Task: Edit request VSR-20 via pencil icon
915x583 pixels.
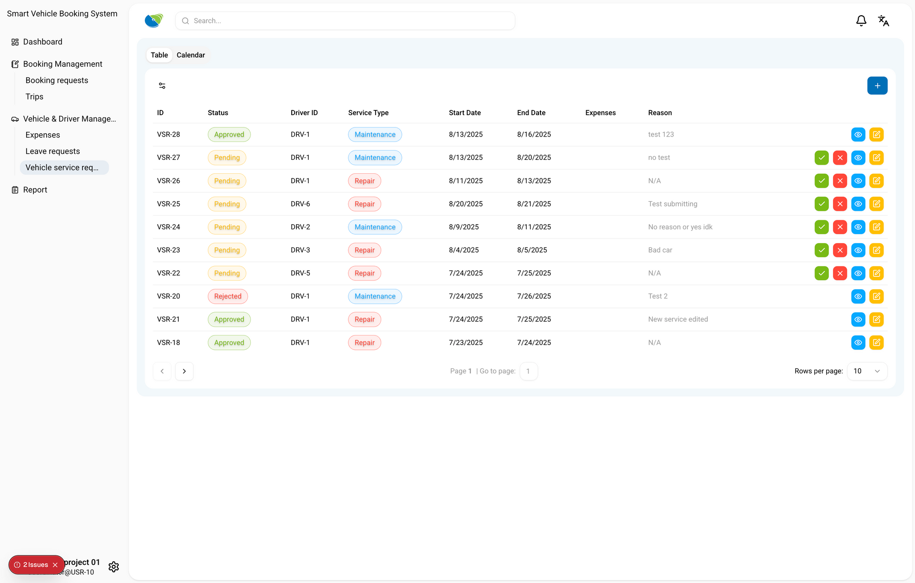Action: point(876,296)
